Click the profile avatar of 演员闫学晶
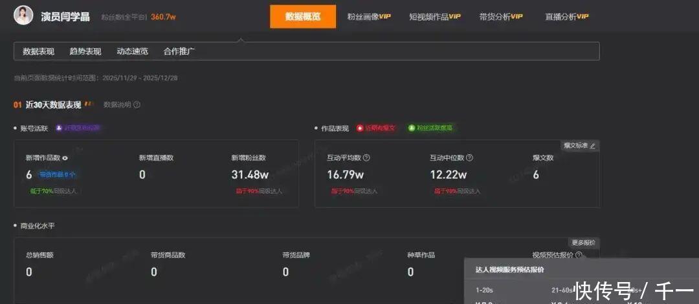 click(x=23, y=16)
